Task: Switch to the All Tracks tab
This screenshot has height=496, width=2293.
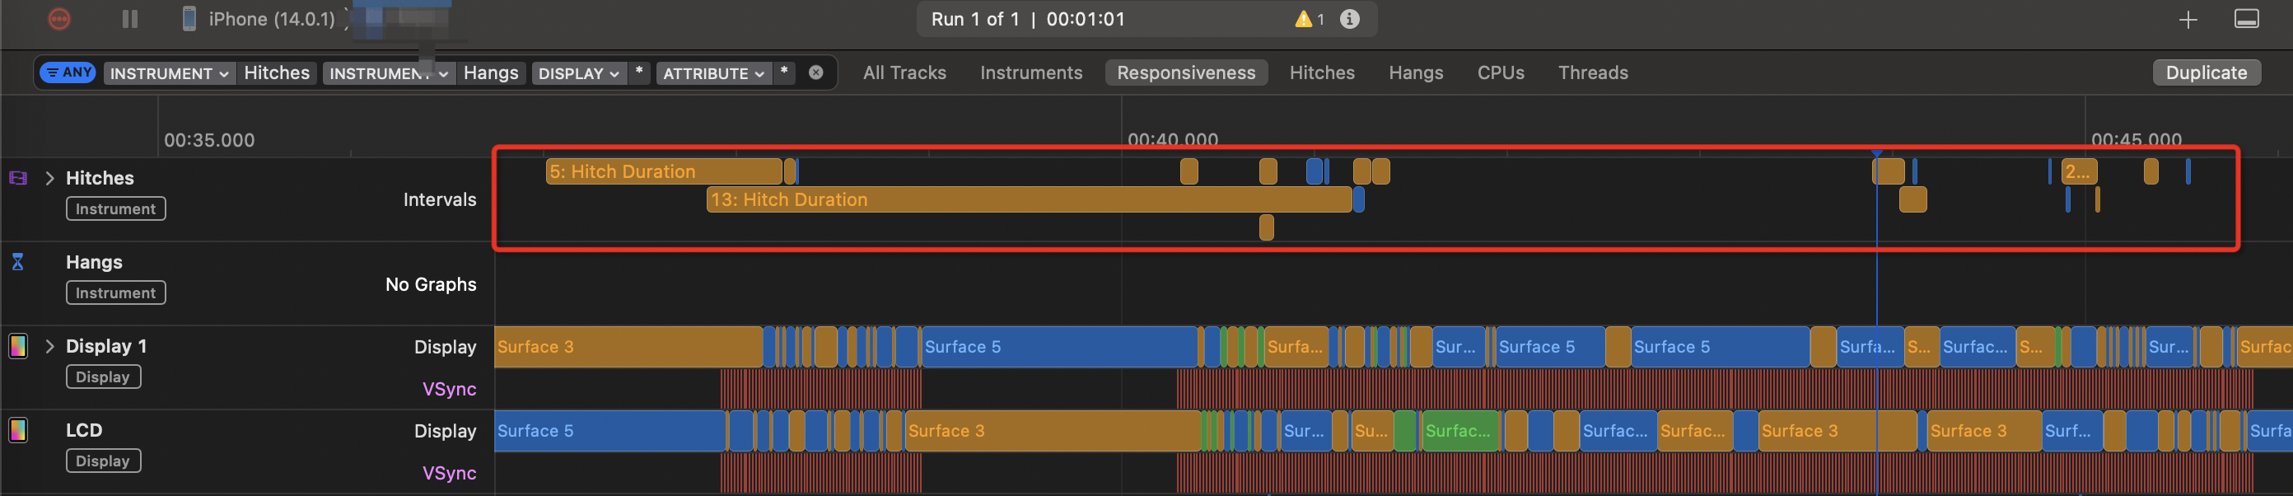Action: [x=904, y=73]
